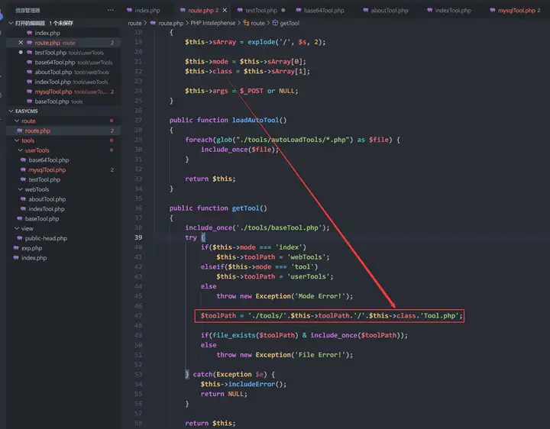Collapse the view folder
The height and width of the screenshot is (429, 550).
point(17,228)
